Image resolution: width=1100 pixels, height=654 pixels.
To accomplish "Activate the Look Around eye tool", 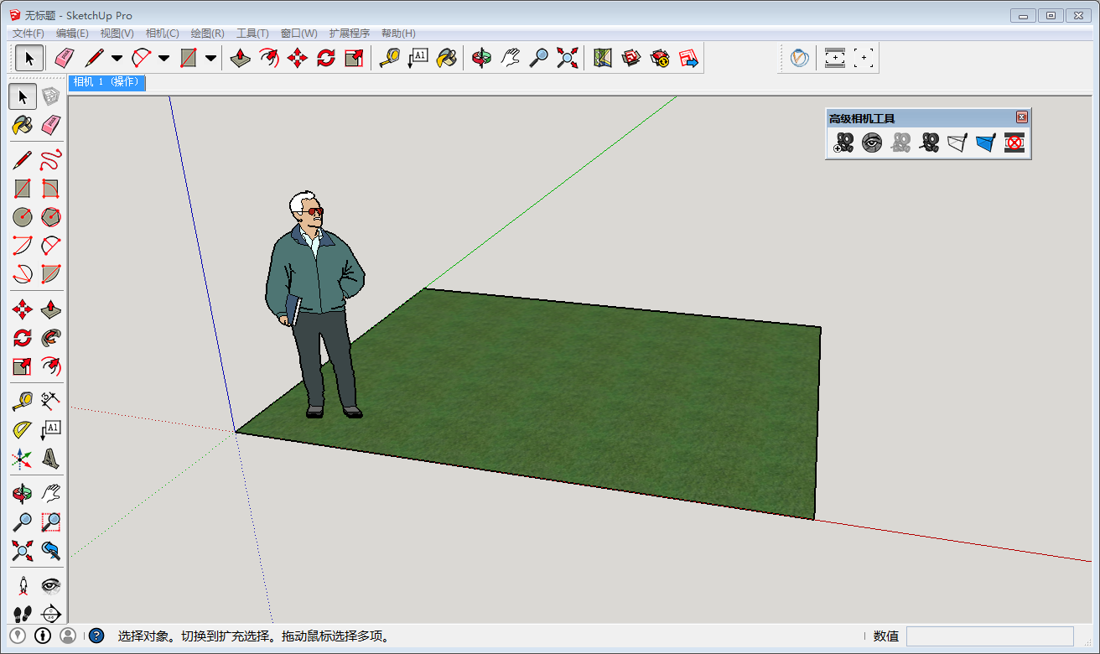I will pos(51,585).
